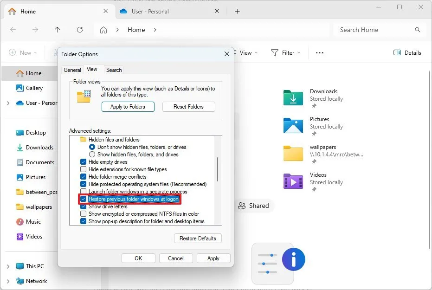Image resolution: width=432 pixels, height=290 pixels.
Task: Add a new File Explorer tab
Action: point(238,11)
